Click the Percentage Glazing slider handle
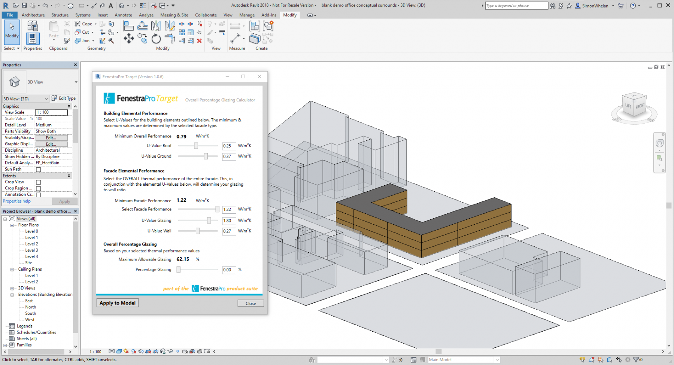The height and width of the screenshot is (365, 674). (x=179, y=270)
